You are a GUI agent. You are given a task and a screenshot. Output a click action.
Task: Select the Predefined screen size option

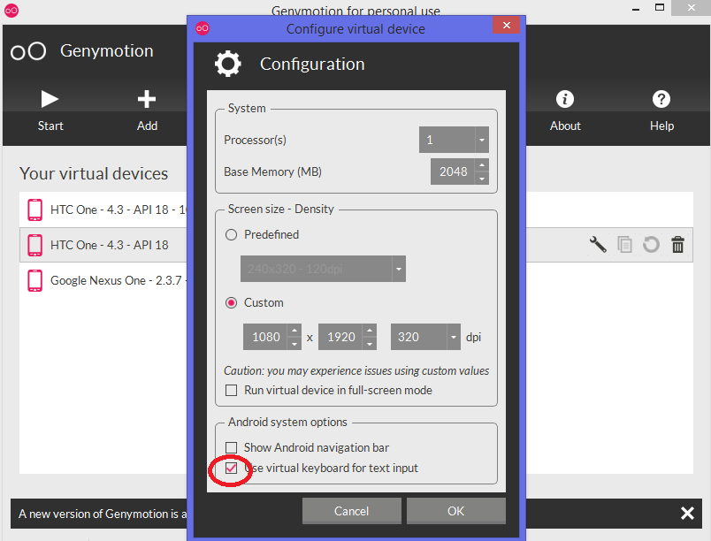pos(232,235)
